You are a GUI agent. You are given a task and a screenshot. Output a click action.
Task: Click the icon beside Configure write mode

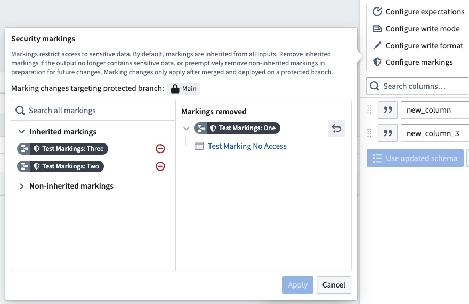(x=377, y=29)
